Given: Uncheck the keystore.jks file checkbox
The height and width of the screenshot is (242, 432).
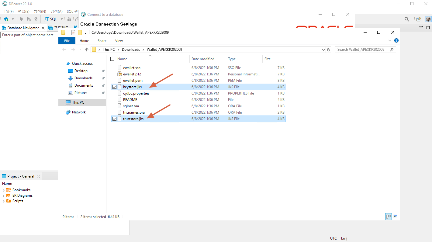Looking at the screenshot, I should 114,87.
